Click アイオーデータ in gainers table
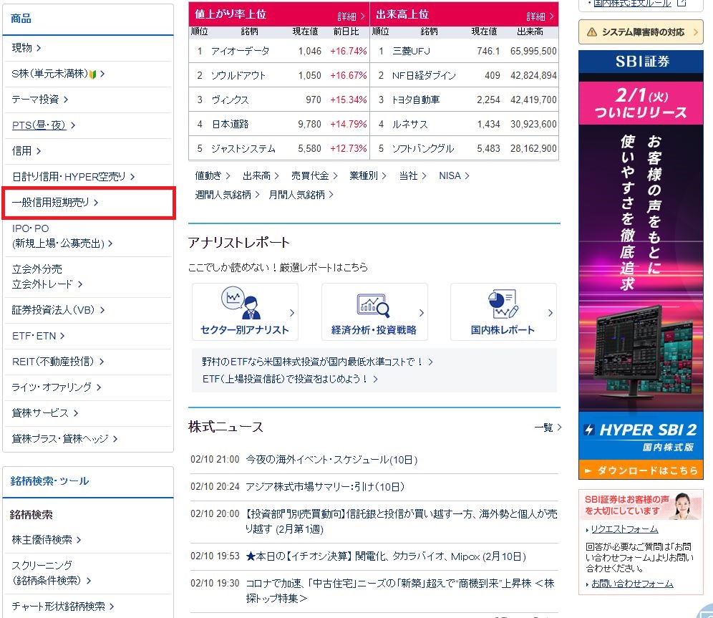Viewport: 713px width, 618px height. click(x=240, y=51)
